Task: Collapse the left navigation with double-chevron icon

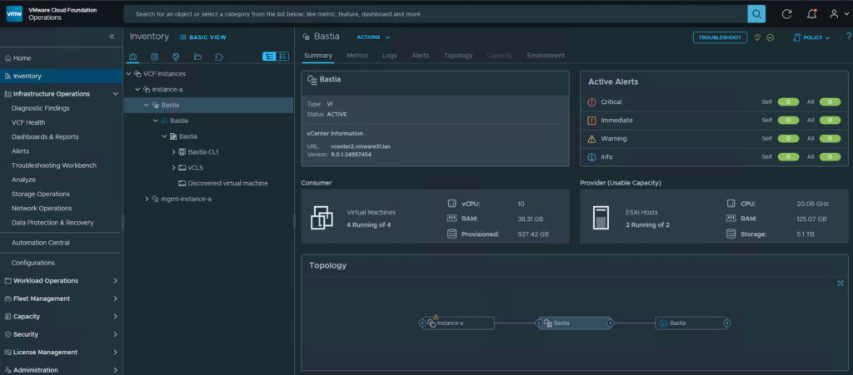Action: 112,37
